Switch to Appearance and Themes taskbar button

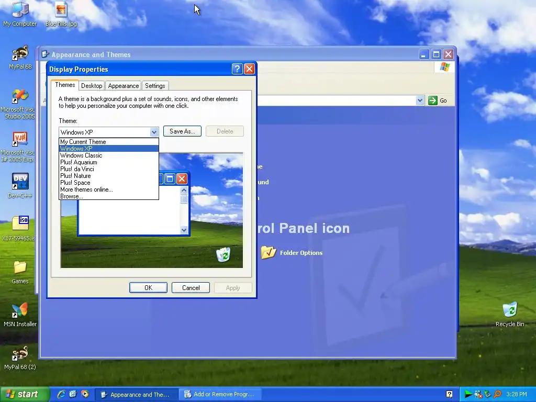(x=136, y=395)
